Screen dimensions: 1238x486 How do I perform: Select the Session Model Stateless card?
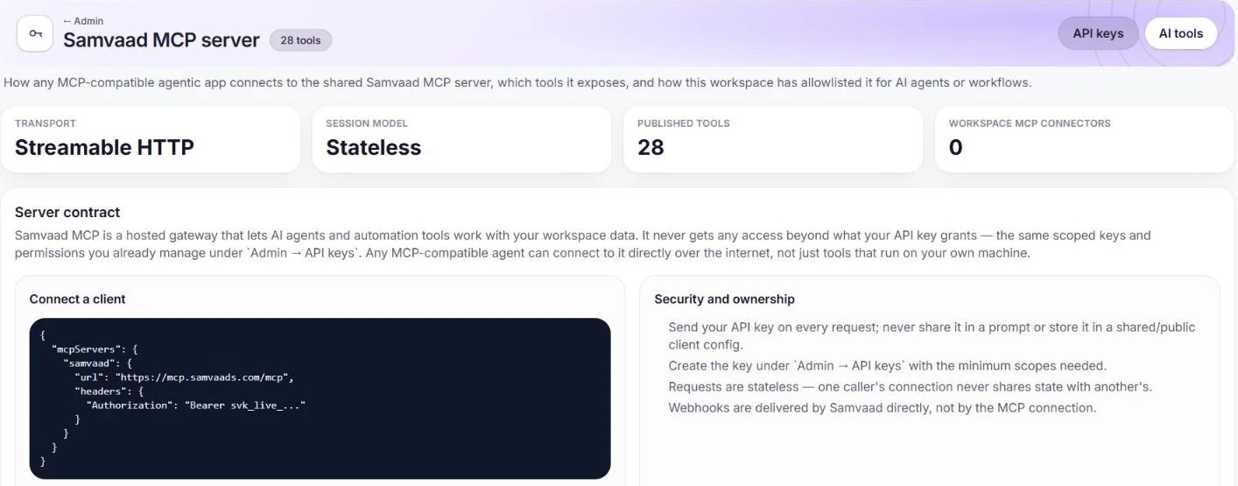click(x=461, y=139)
